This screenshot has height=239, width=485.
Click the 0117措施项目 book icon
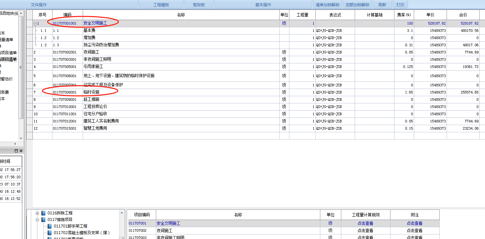[x=43, y=220]
